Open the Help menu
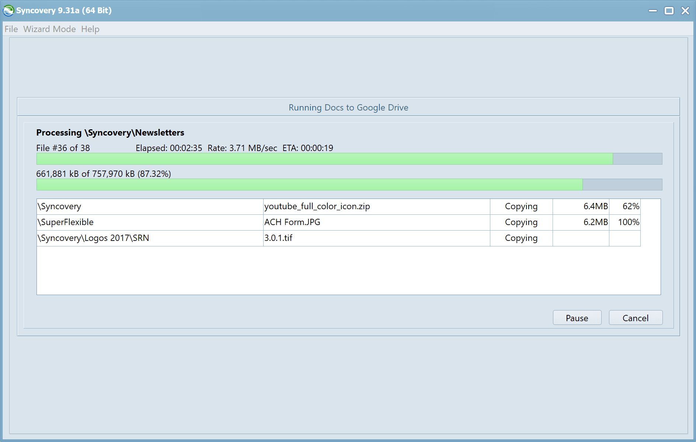Screen dimensions: 696x442 [90, 29]
